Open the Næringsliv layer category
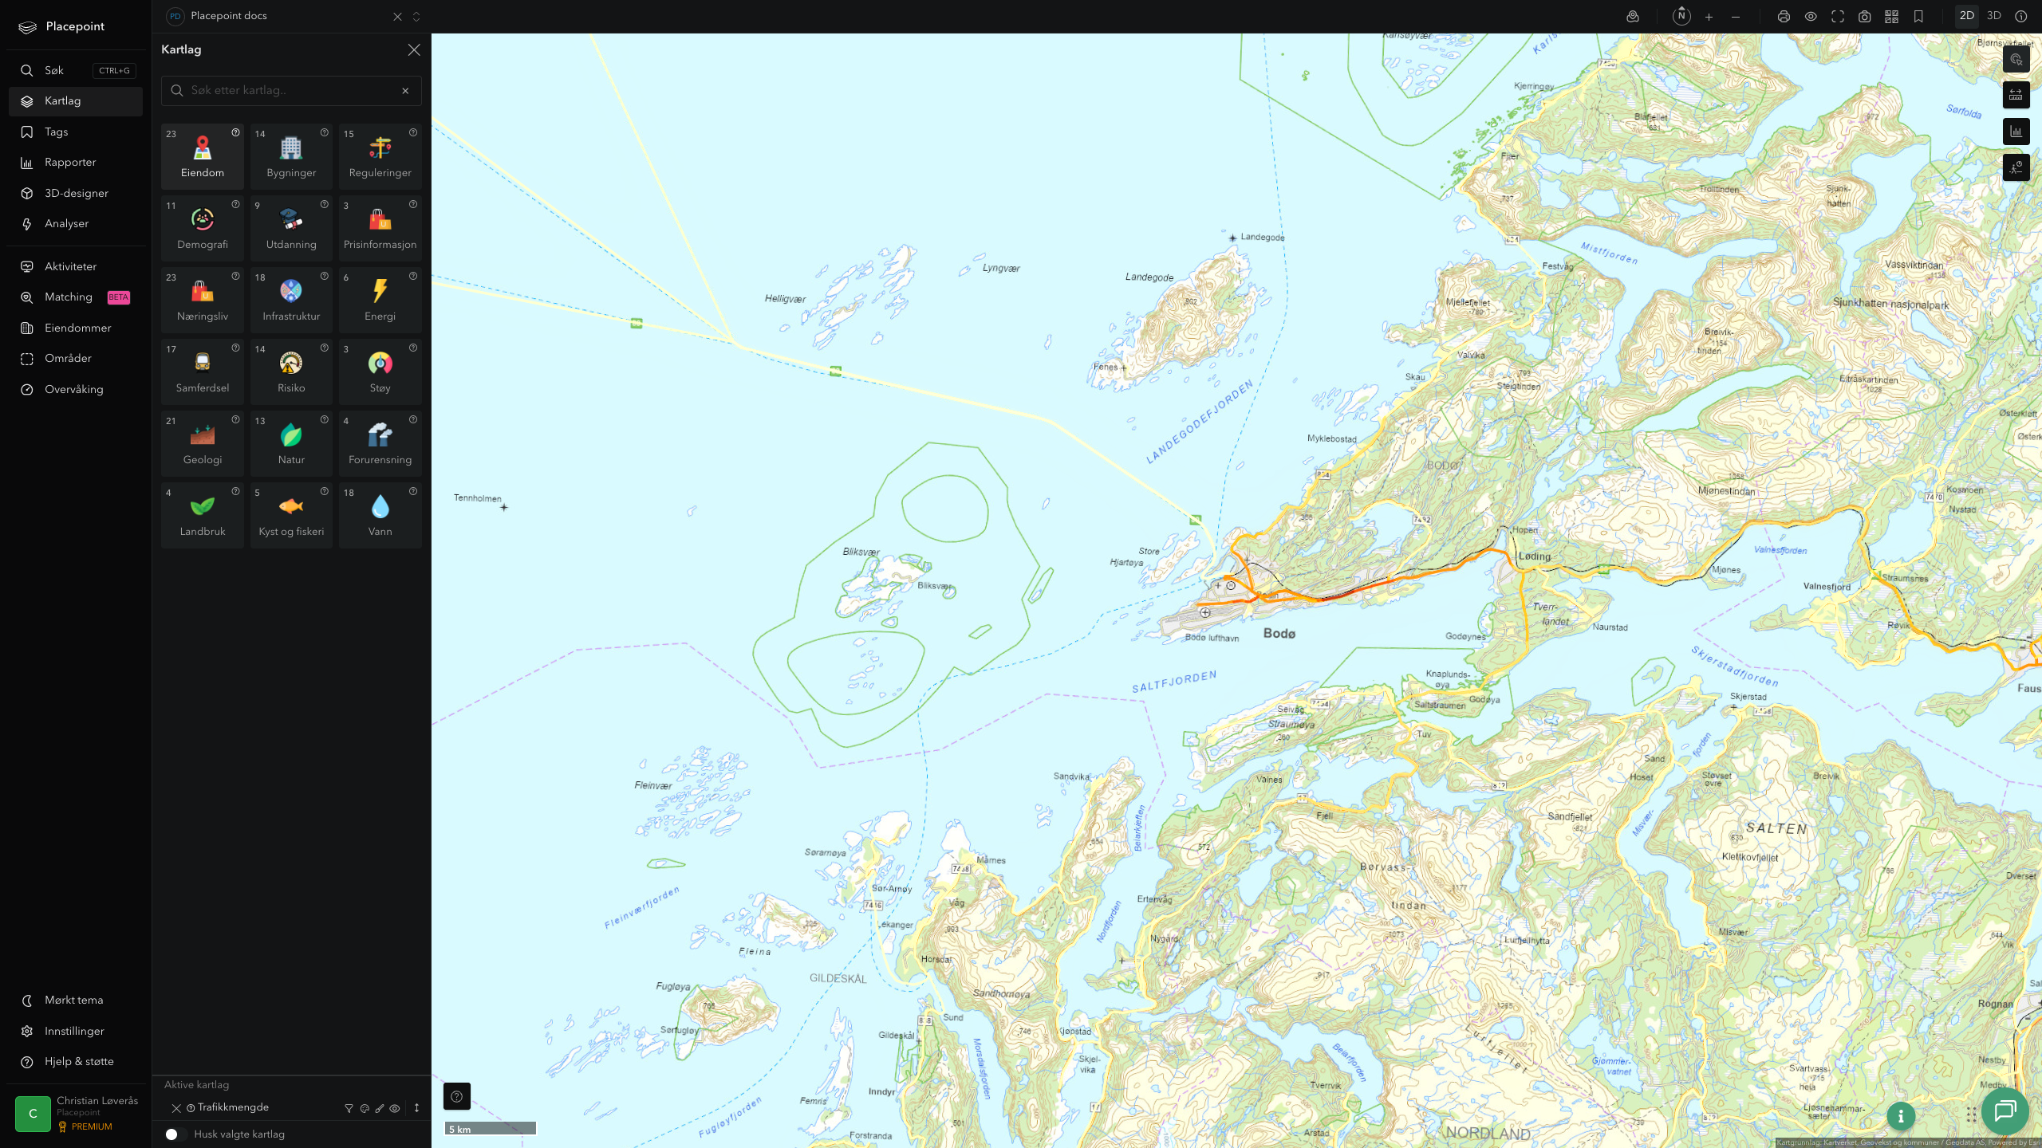This screenshot has height=1148, width=2042. coord(203,300)
